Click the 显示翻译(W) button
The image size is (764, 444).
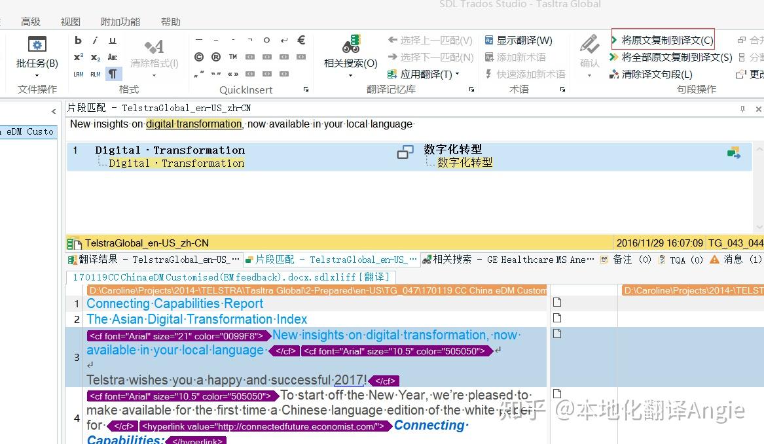point(524,40)
